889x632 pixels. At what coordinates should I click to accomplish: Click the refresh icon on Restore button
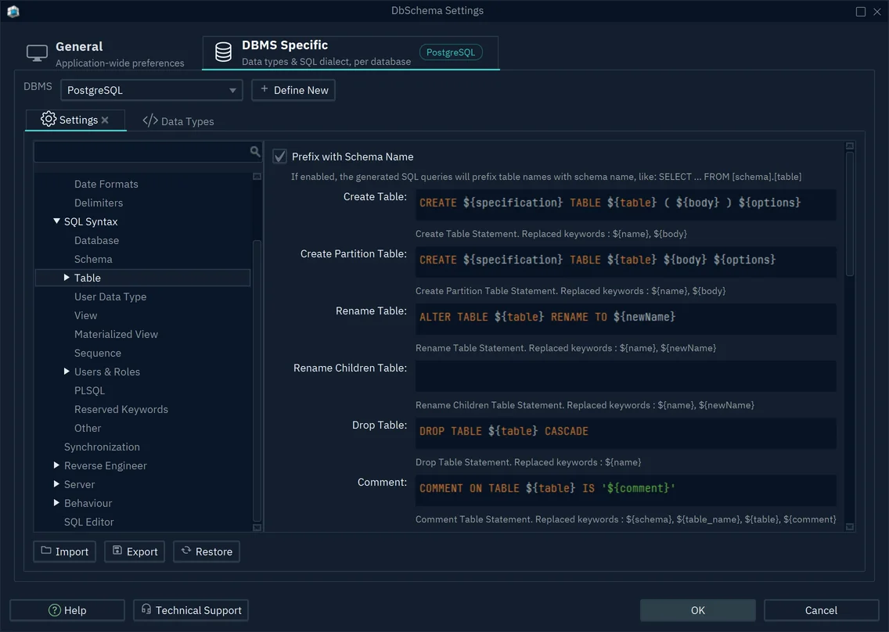click(x=186, y=551)
